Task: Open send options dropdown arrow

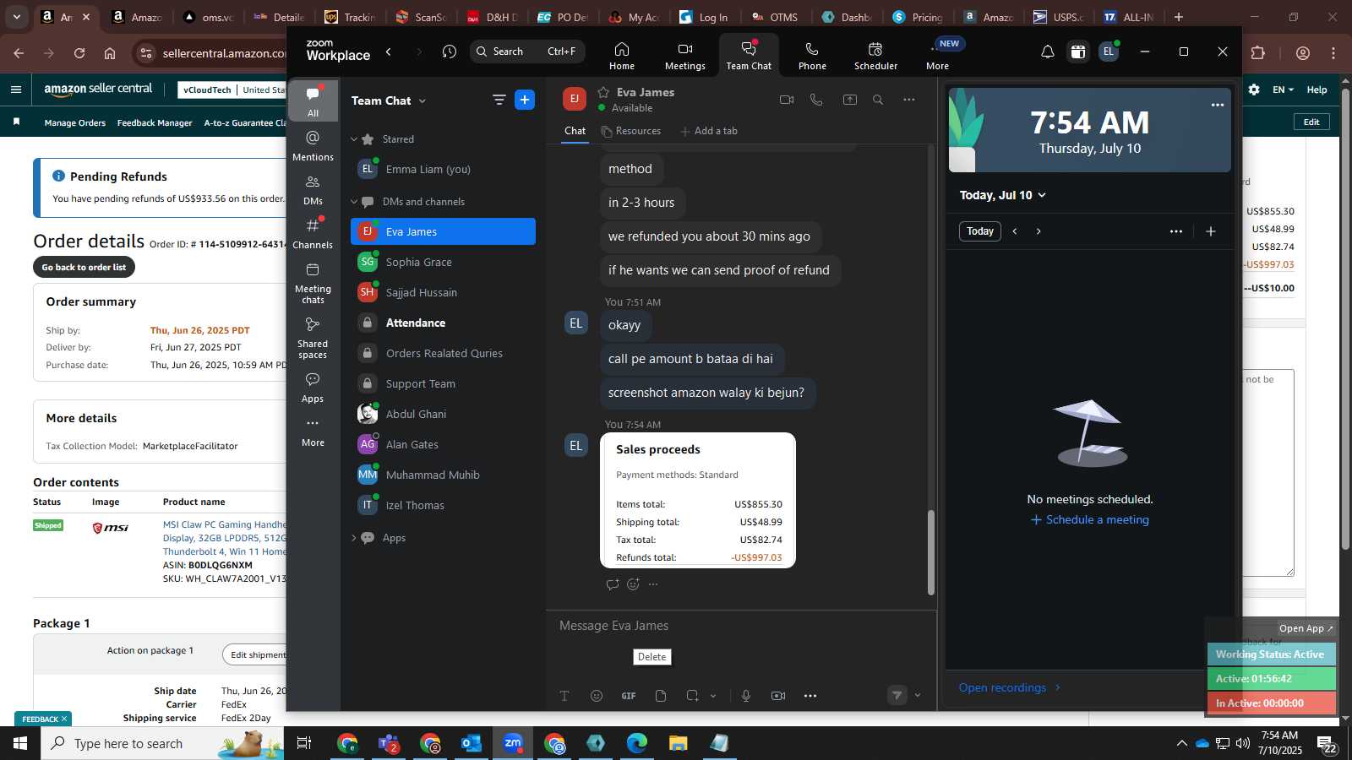Action: click(918, 696)
